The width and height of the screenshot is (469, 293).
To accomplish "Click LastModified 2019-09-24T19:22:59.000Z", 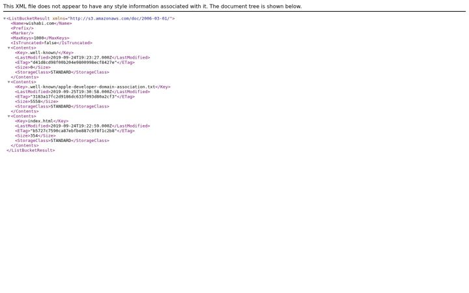I will [x=83, y=126].
